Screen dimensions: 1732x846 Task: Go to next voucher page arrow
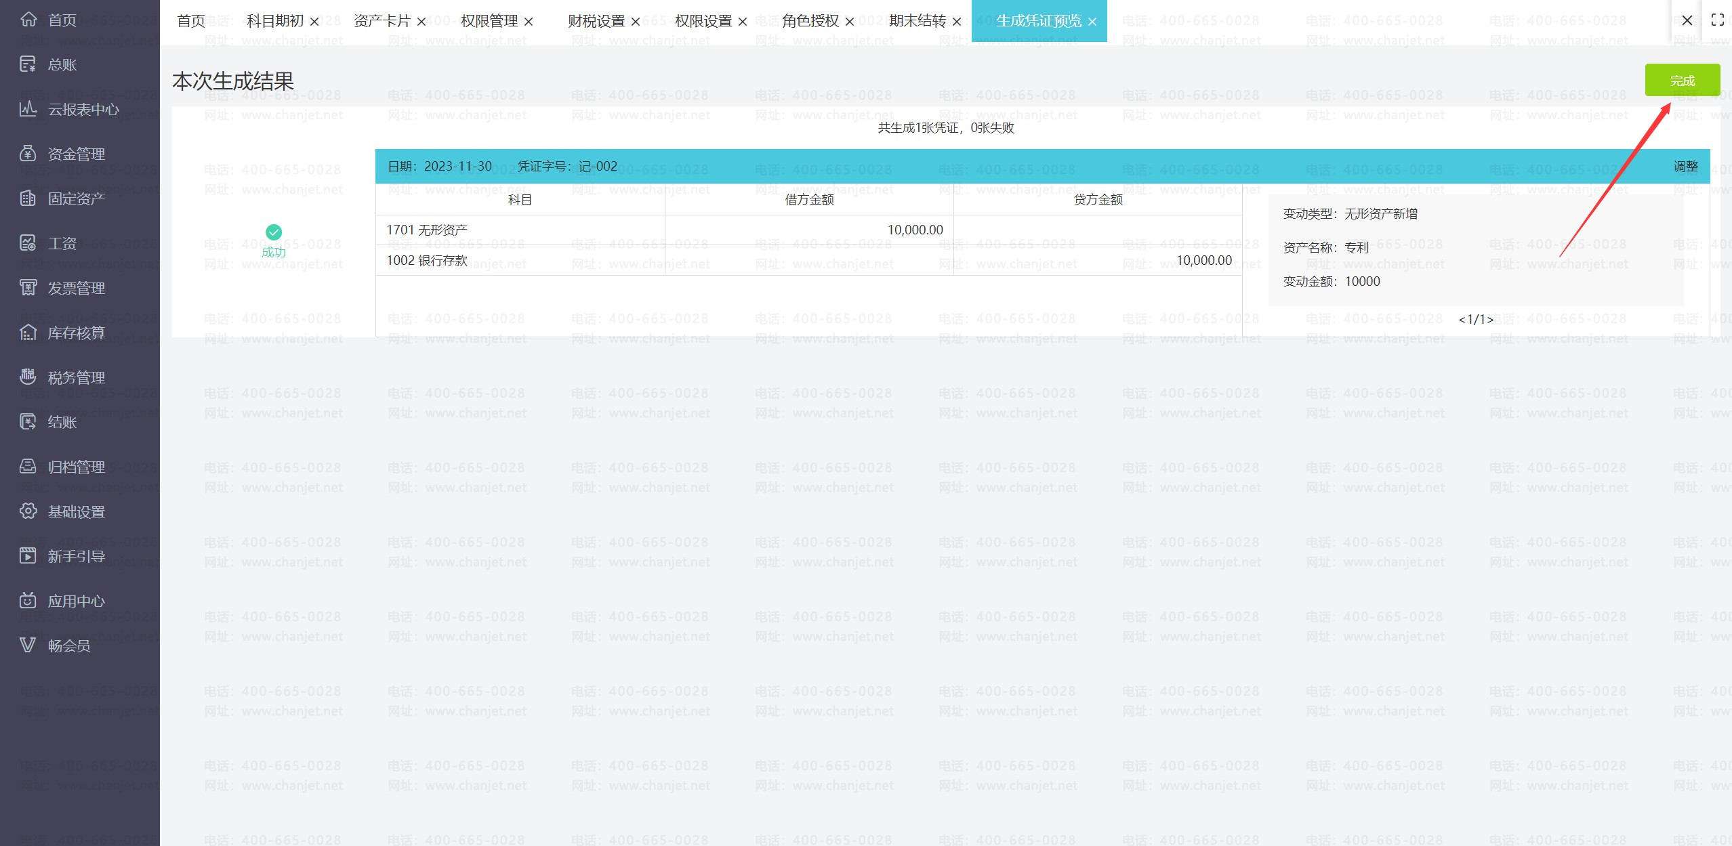click(x=1490, y=320)
